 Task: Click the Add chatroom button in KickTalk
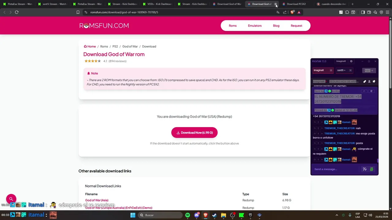[x=369, y=70]
